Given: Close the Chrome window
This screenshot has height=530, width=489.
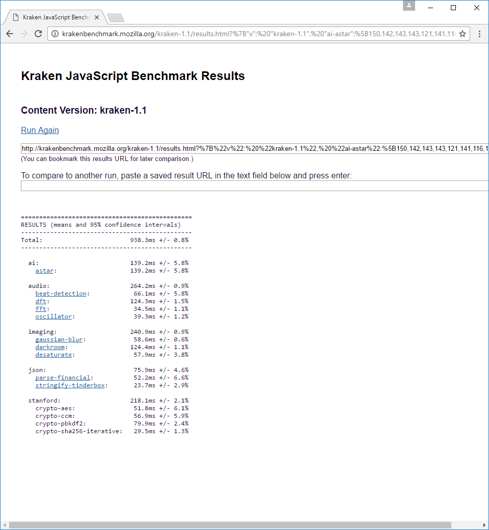Looking at the screenshot, I should [477, 8].
